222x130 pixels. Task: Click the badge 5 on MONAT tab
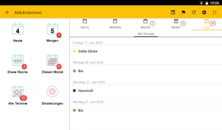coord(183,23)
